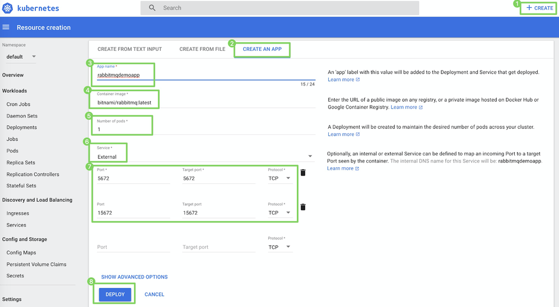Switch to Create From File tab
The height and width of the screenshot is (307, 559).
click(202, 49)
